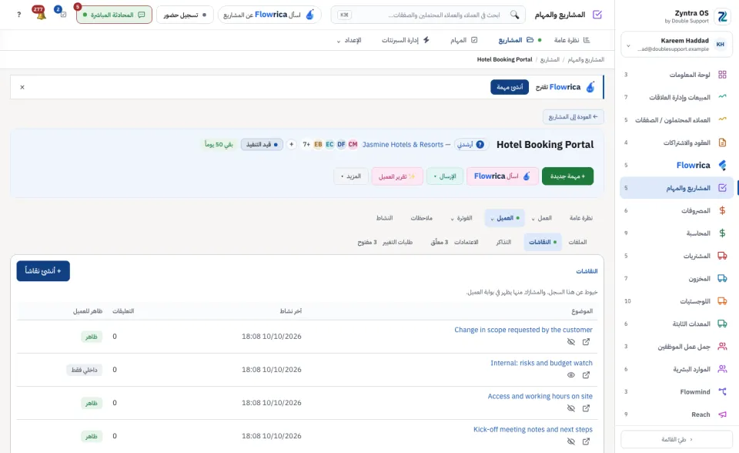
Task: Click the CM member avatar
Action: (353, 144)
